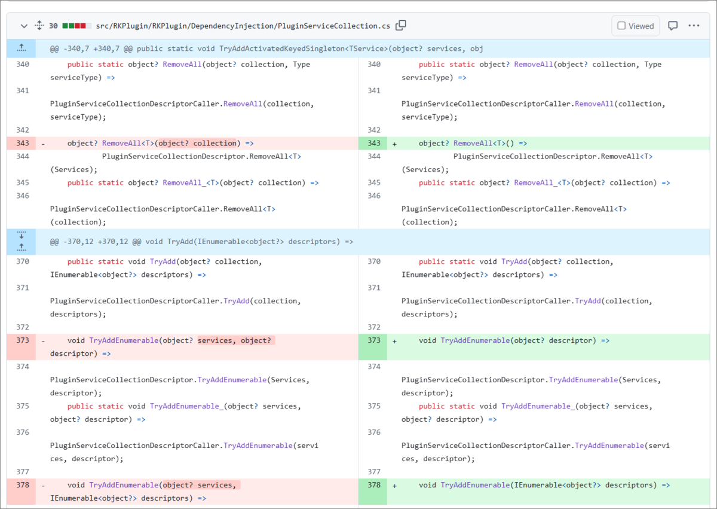Copy the PluginServiceCollection.cs file path

401,25
